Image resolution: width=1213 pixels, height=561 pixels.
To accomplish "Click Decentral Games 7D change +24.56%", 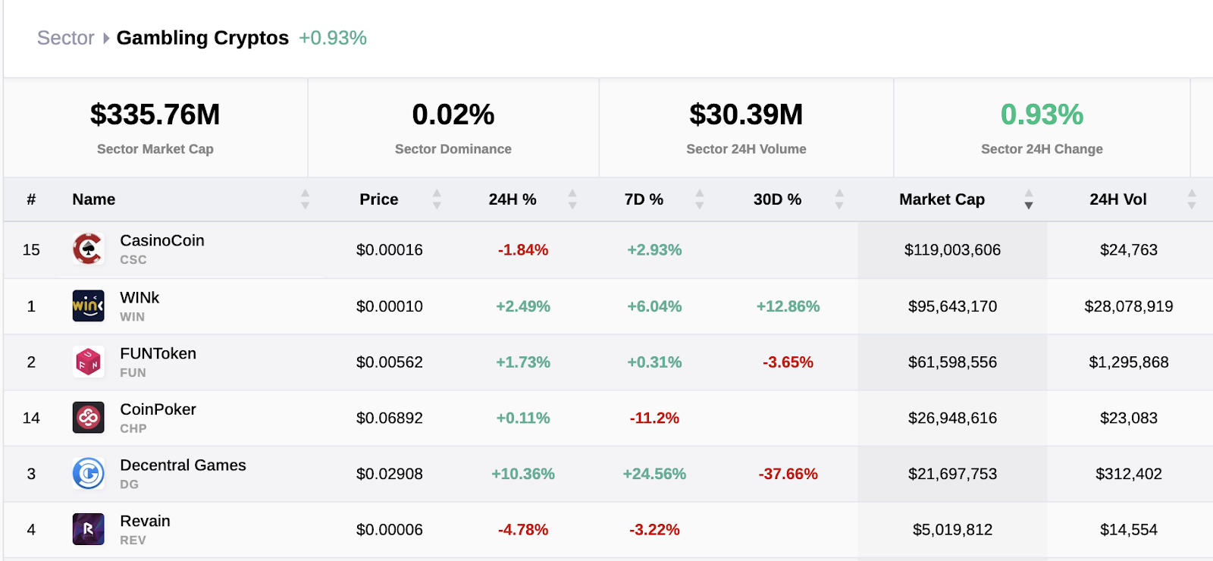I will [x=654, y=474].
